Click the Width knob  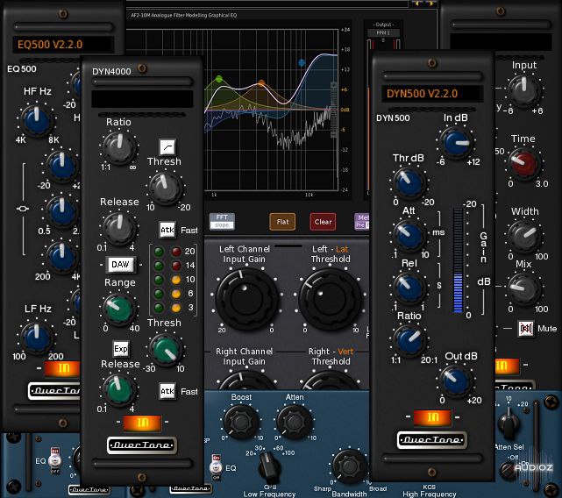point(524,236)
